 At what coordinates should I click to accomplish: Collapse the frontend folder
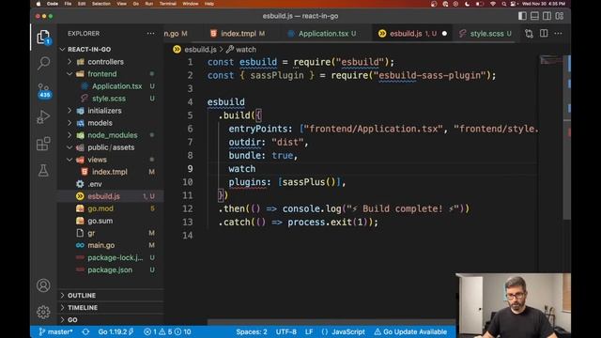pos(102,74)
